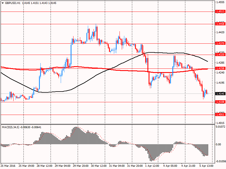Screen dimensions: 226x169
Task: Select the current price label 1.4145
Action: tap(220, 94)
